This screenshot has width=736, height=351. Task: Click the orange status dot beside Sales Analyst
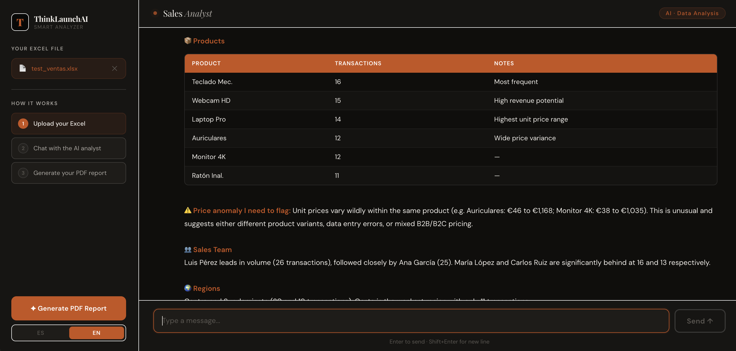(x=155, y=13)
